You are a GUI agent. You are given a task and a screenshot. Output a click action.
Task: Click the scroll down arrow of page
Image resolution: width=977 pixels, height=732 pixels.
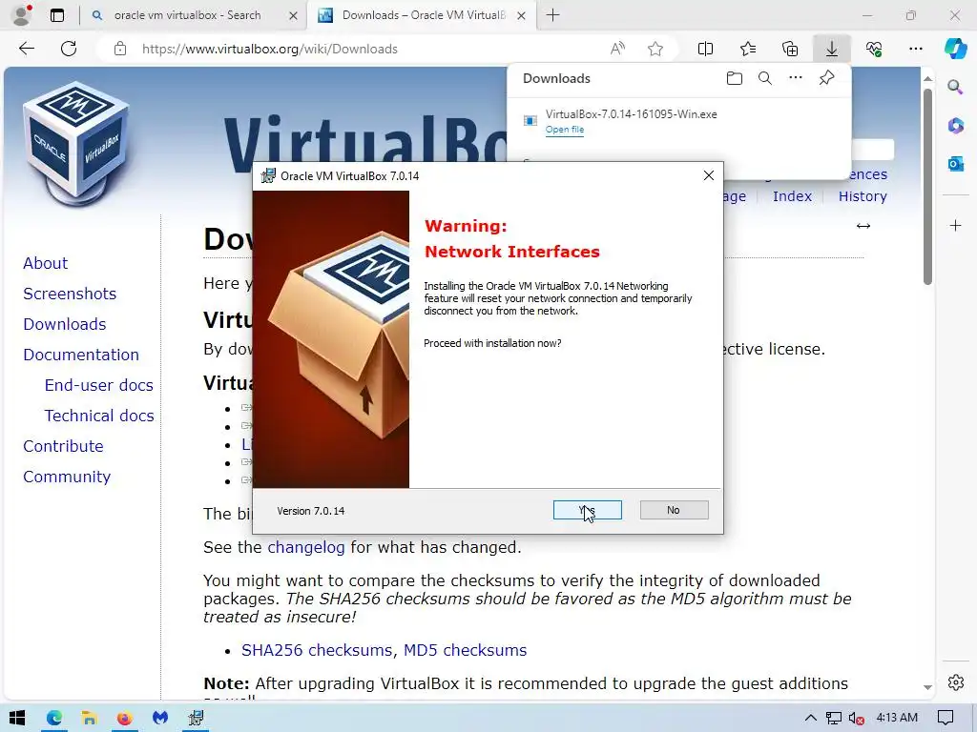click(927, 687)
